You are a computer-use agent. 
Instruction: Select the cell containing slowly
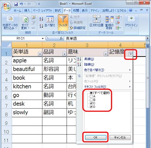point(27,113)
